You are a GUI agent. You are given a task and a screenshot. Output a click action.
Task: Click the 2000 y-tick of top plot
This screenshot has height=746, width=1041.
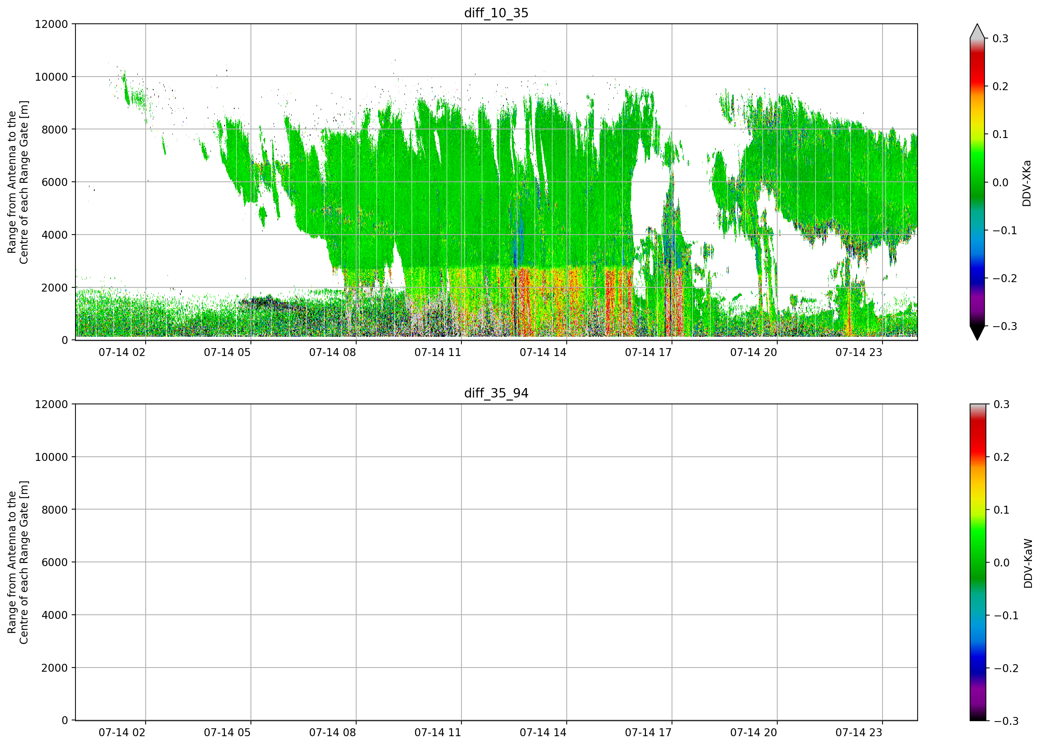55,288
